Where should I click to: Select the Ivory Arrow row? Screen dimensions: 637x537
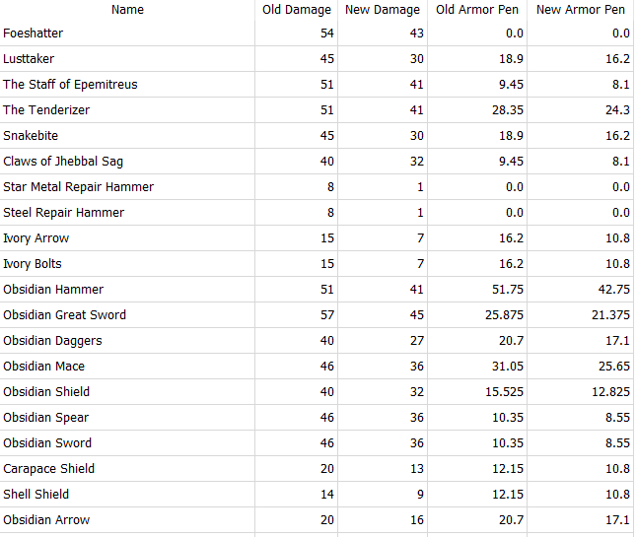click(x=36, y=238)
